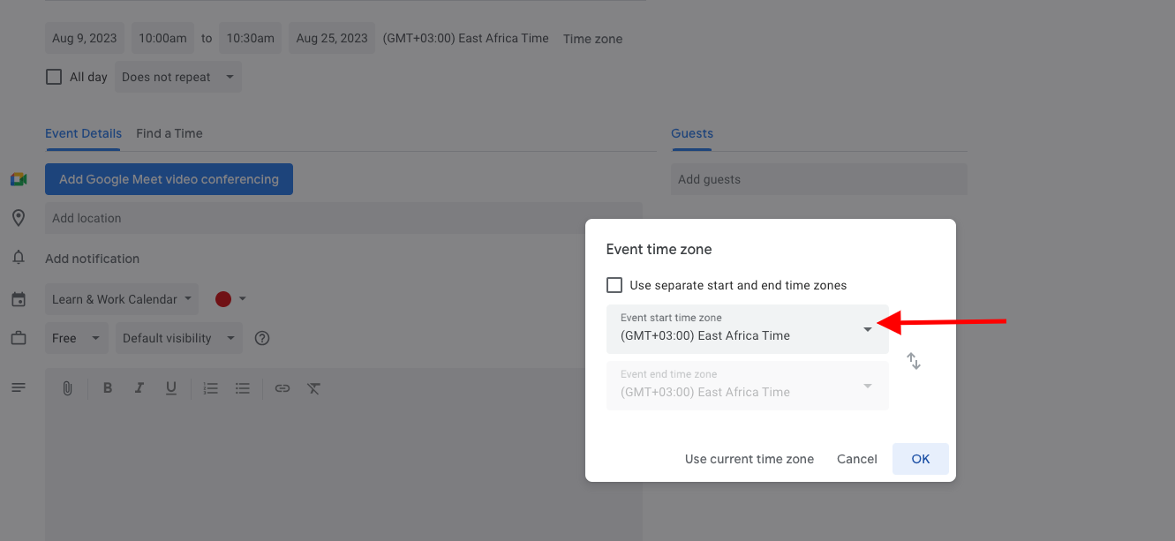Screen dimensions: 1175x541
Task: Open the Default visibility dropdown
Action: coord(177,338)
